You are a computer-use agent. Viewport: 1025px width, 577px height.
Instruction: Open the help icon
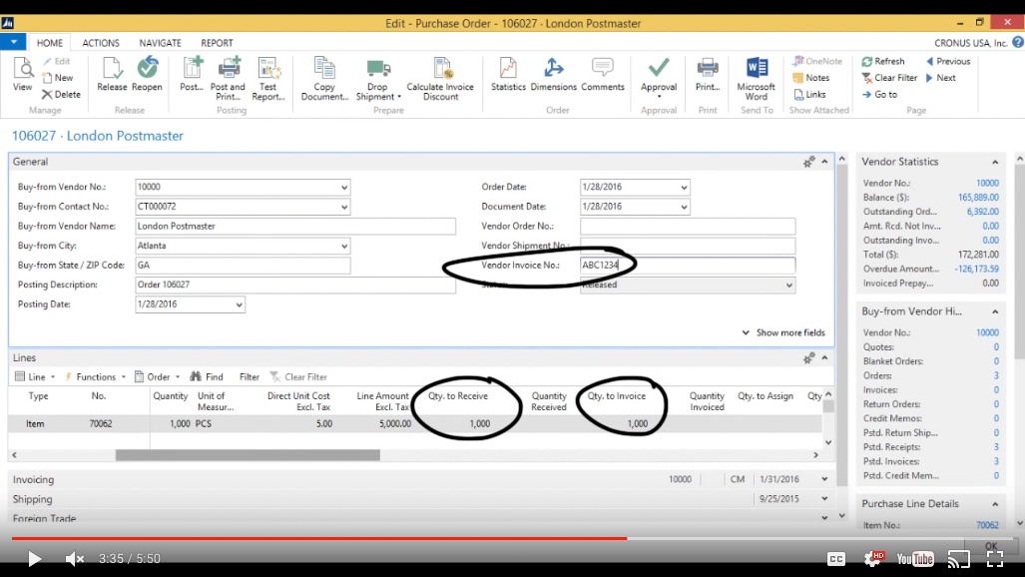(x=1018, y=42)
